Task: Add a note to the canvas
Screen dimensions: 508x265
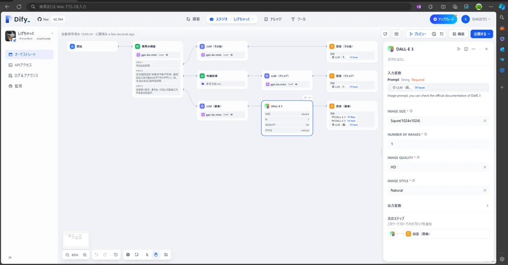Action: [x=137, y=255]
